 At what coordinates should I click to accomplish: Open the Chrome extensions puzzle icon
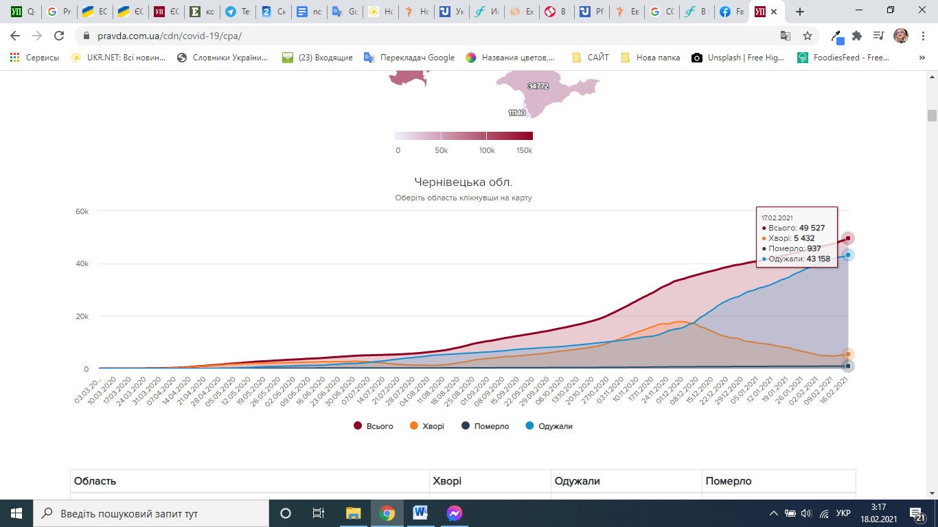pyautogui.click(x=856, y=36)
